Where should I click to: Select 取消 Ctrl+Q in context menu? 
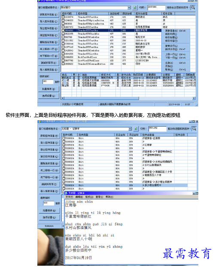pos(175,70)
